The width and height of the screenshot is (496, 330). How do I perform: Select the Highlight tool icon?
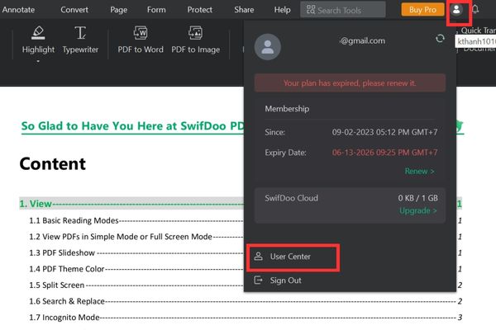coord(38,33)
